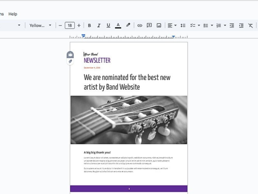Decrease the indent

click(232, 26)
